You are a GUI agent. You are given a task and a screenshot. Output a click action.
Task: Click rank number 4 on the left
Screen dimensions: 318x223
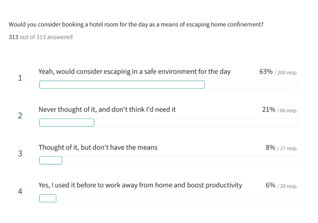(x=20, y=192)
